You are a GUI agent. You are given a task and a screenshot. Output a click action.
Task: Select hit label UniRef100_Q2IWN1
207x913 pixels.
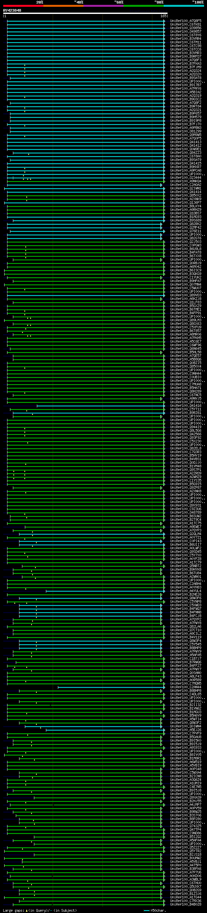coord(186,188)
